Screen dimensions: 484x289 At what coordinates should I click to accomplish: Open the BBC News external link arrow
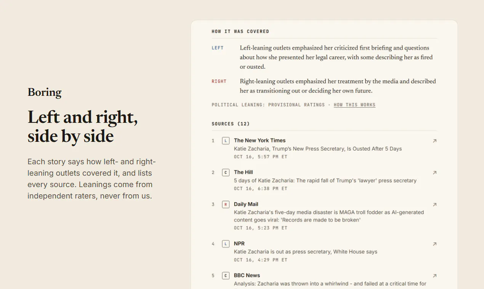click(434, 276)
